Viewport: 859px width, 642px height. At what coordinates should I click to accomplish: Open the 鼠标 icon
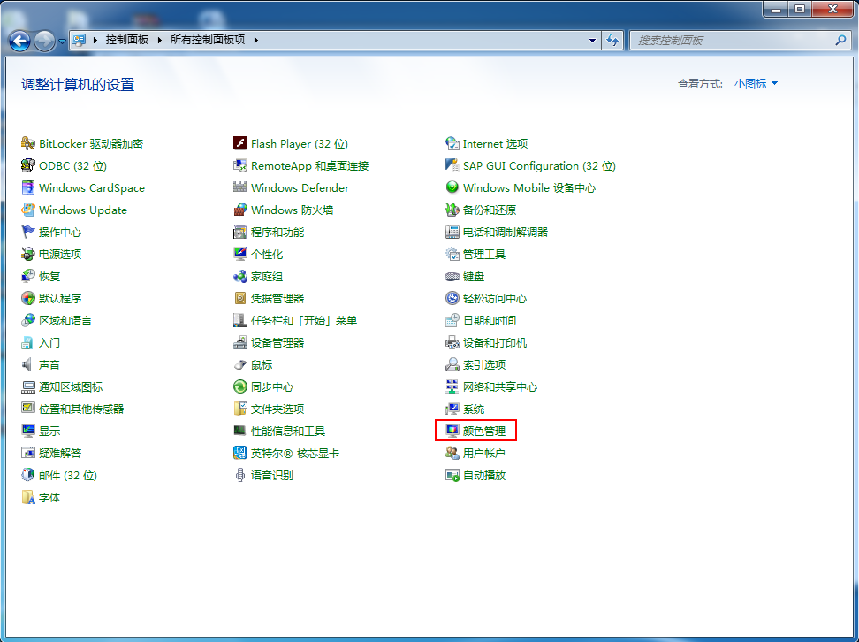tap(240, 364)
